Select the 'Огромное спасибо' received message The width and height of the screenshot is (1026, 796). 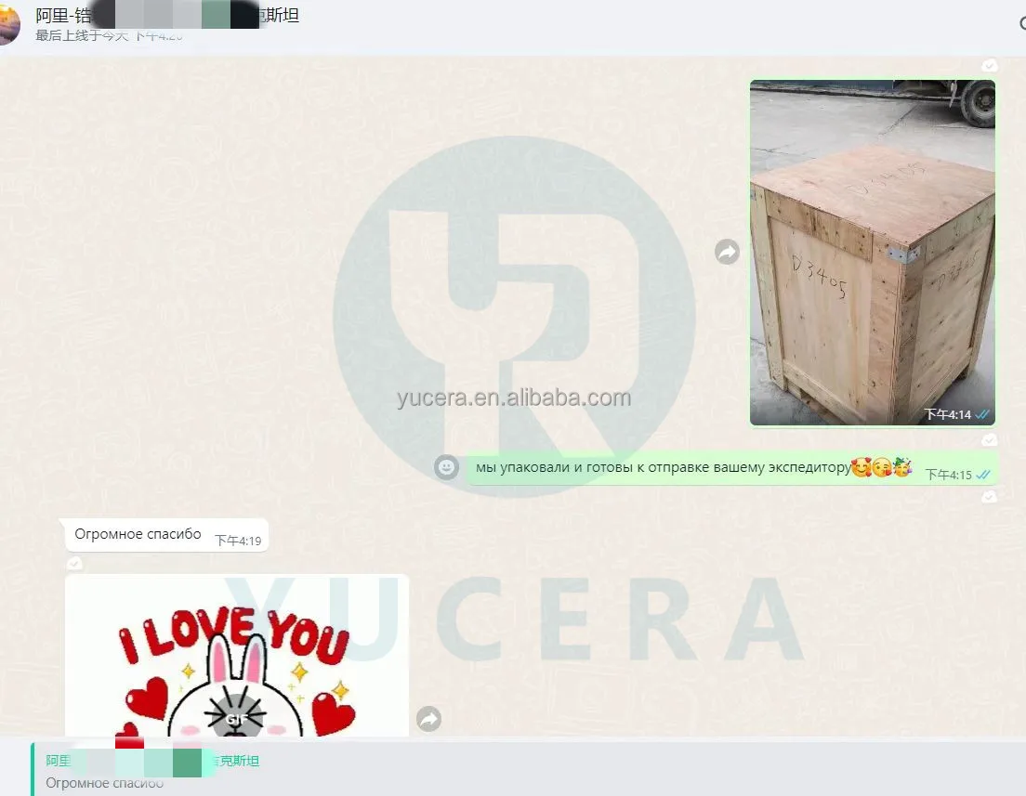click(x=166, y=535)
